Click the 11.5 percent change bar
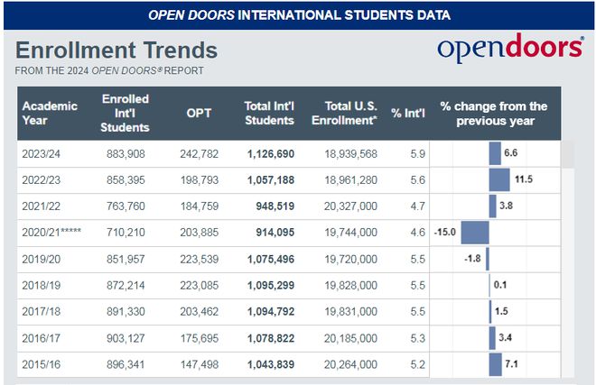 point(499,179)
